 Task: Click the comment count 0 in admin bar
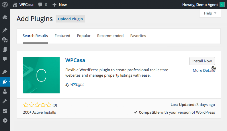click(46, 5)
